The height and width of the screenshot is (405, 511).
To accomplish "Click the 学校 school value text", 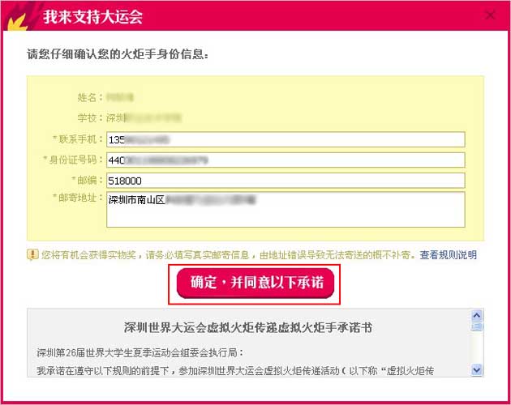I will 144,117.
